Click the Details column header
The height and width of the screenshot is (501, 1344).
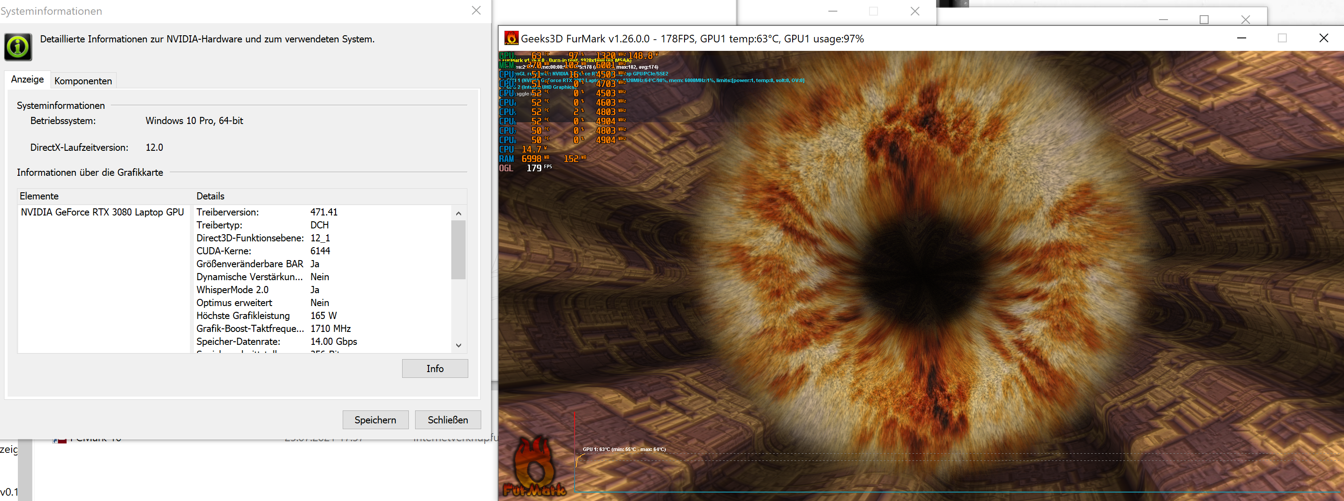point(210,196)
